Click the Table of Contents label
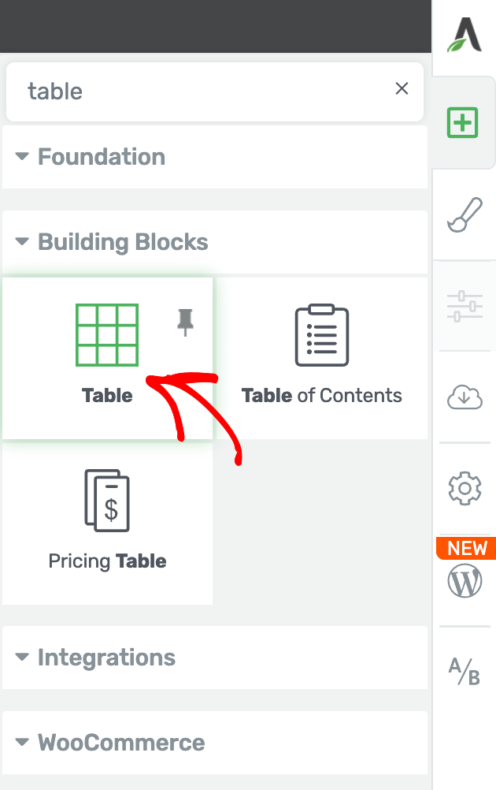The height and width of the screenshot is (790, 496). pyautogui.click(x=322, y=396)
